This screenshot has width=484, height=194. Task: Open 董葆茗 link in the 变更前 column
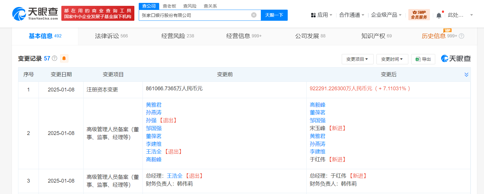pos(154,136)
